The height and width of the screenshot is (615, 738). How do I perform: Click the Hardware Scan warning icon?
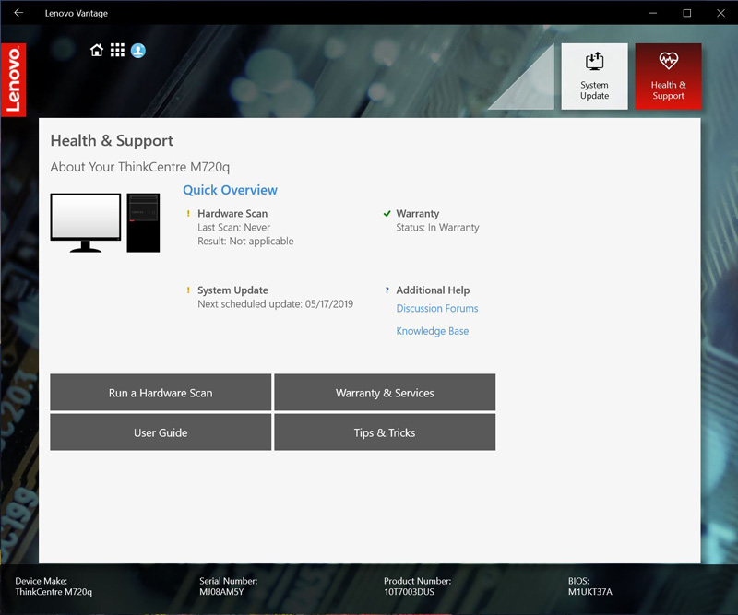tap(188, 214)
